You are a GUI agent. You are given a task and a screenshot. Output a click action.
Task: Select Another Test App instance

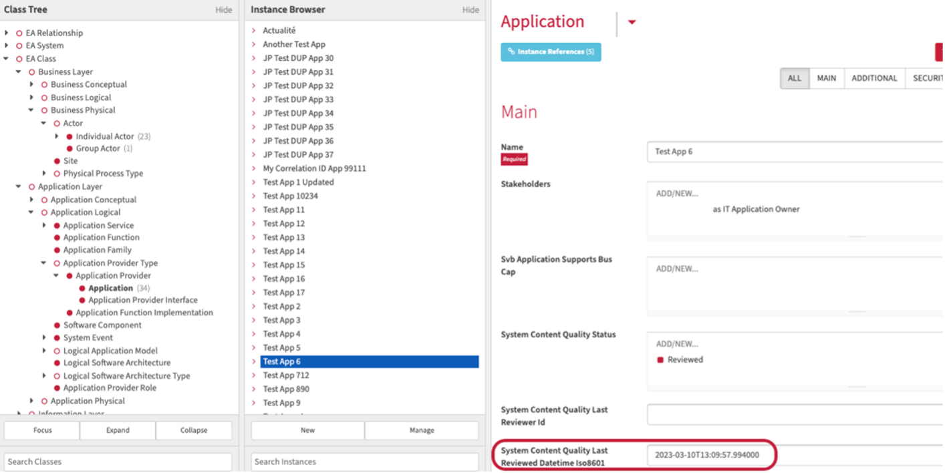click(x=294, y=45)
